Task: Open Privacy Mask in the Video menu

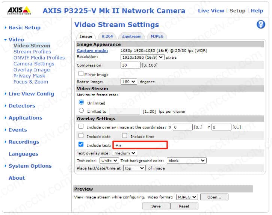Action: (29, 76)
